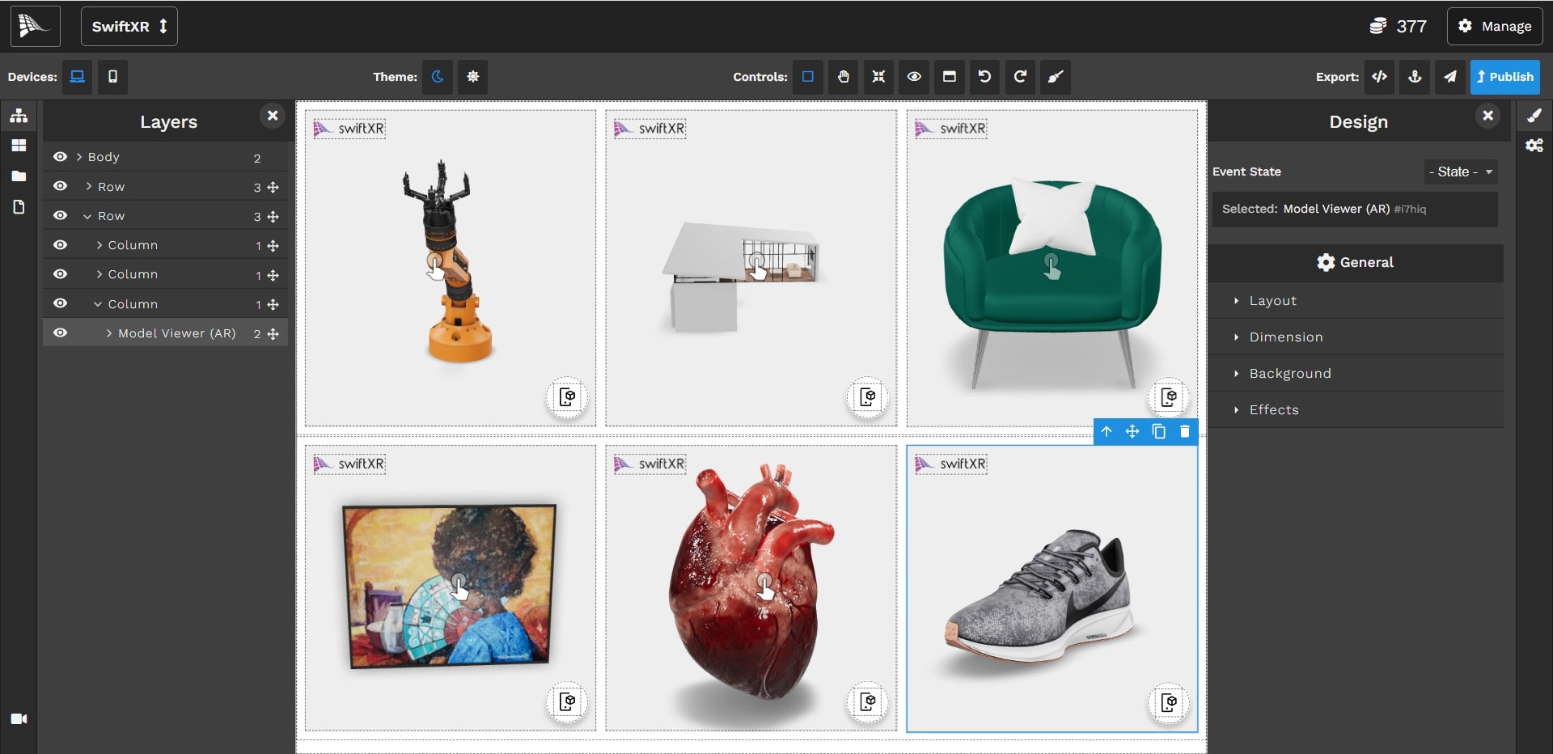Expand the Background design section
1553x754 pixels.
(x=1289, y=374)
